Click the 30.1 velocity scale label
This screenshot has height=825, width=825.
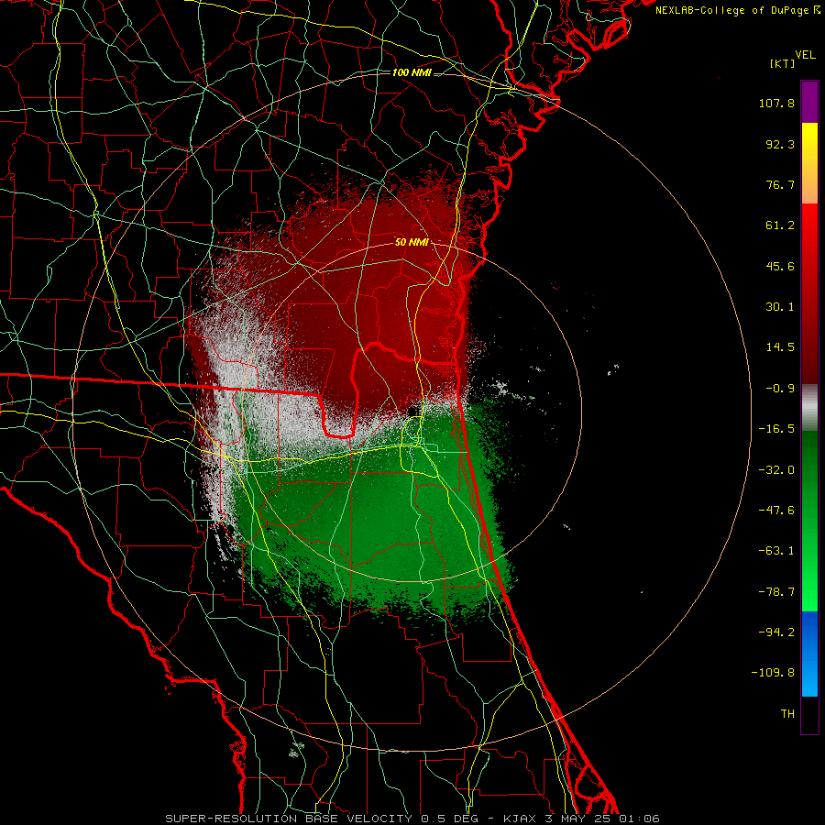click(x=780, y=307)
